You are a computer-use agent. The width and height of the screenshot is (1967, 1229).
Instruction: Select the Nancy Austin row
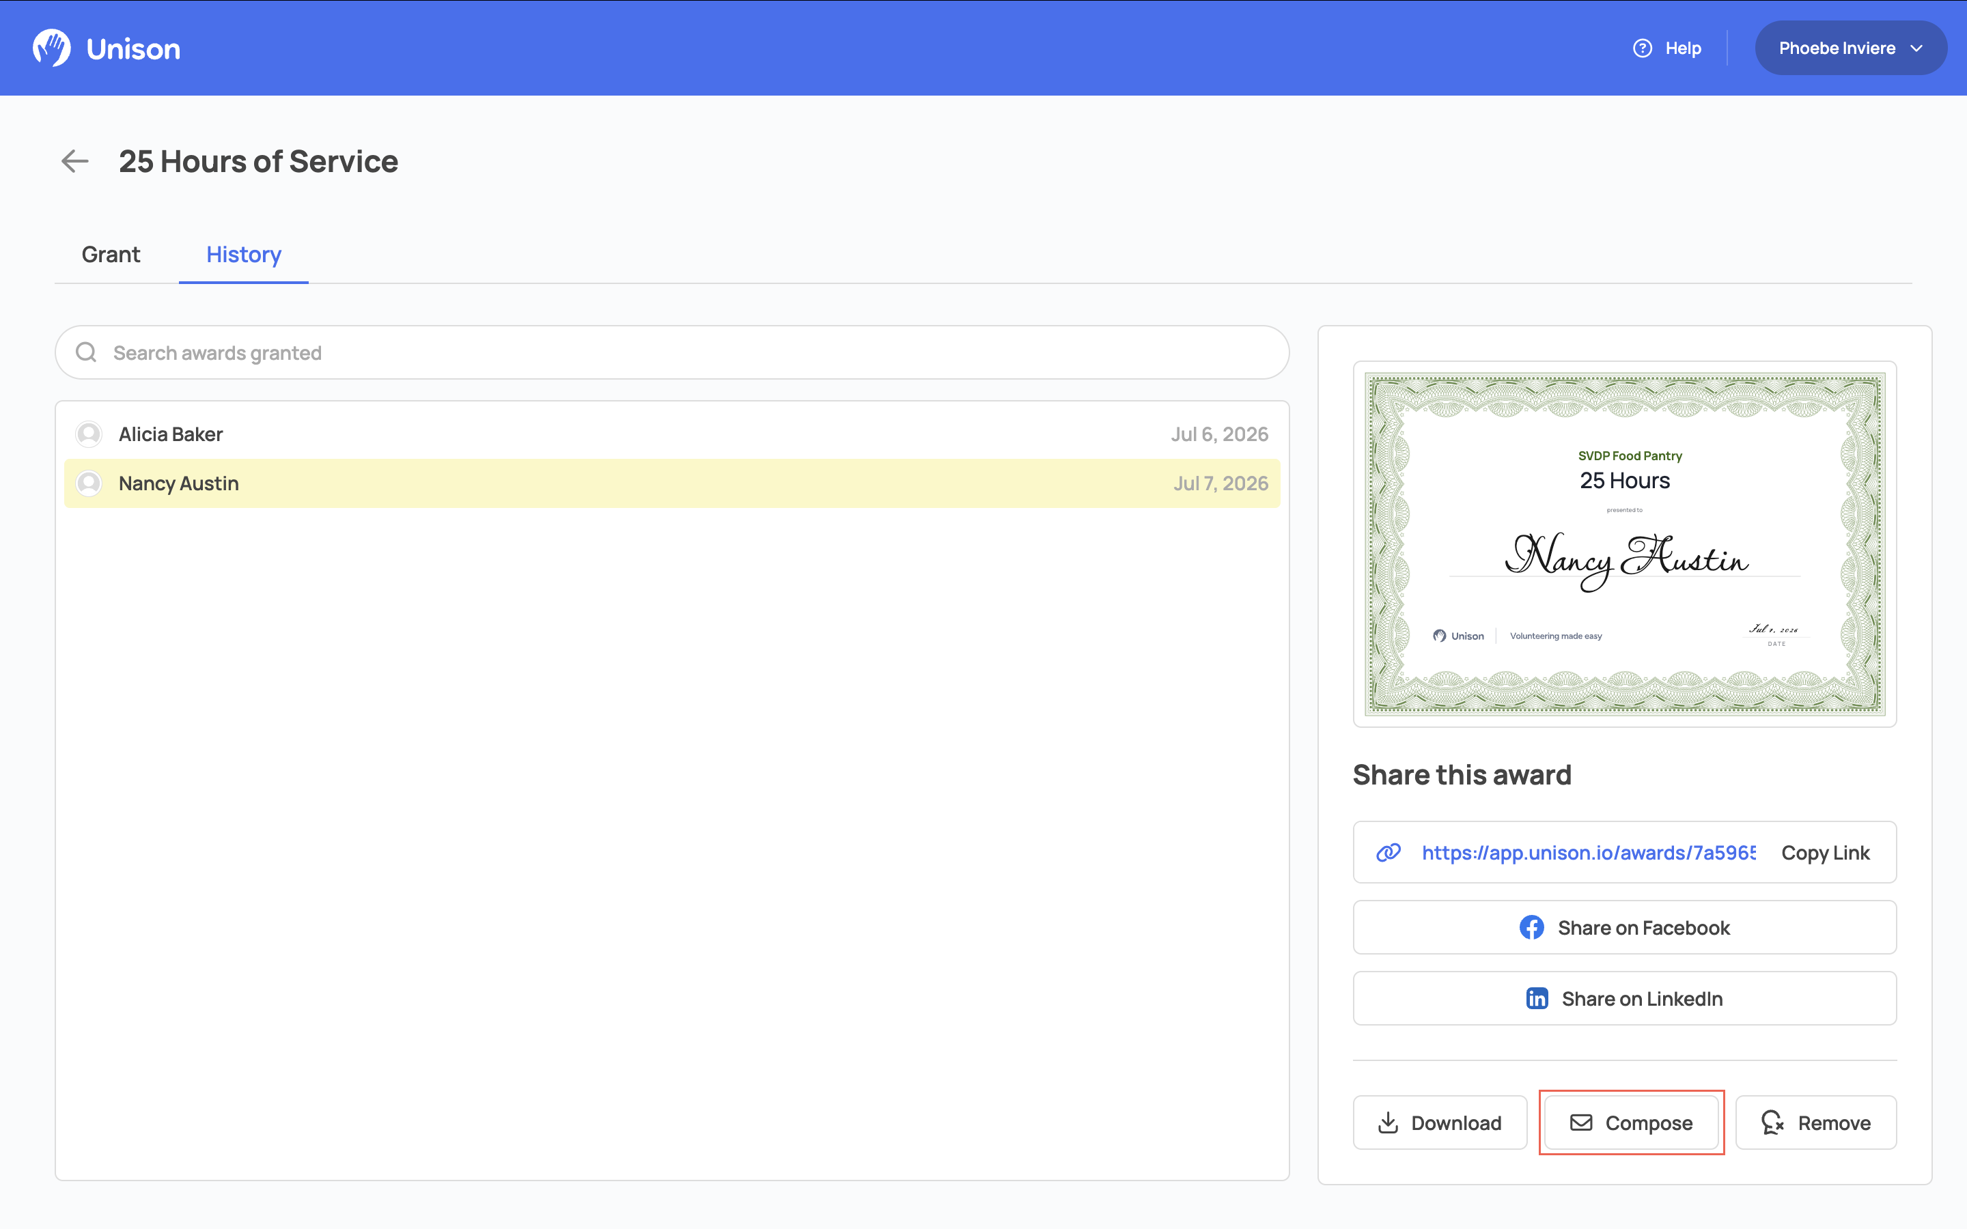point(672,483)
